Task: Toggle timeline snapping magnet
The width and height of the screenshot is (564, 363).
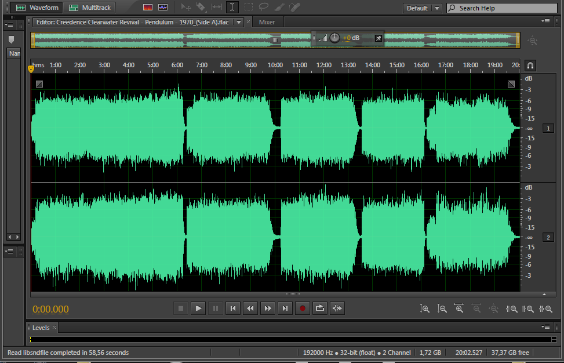Action: (x=530, y=66)
